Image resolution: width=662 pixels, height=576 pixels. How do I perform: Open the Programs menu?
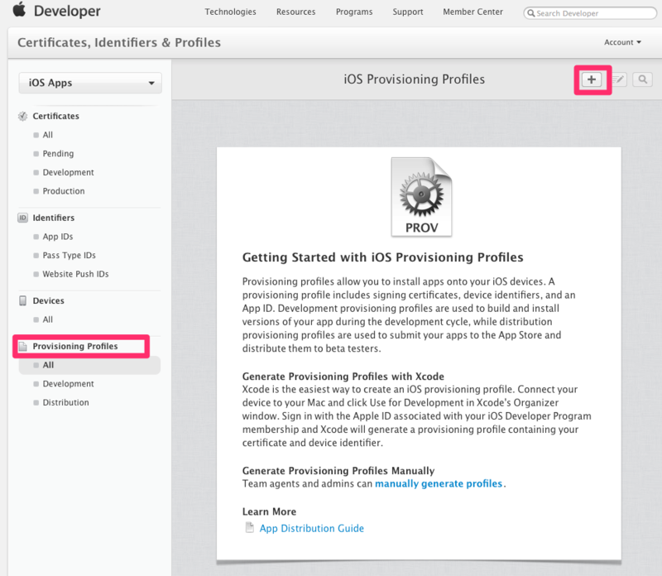coord(354,12)
